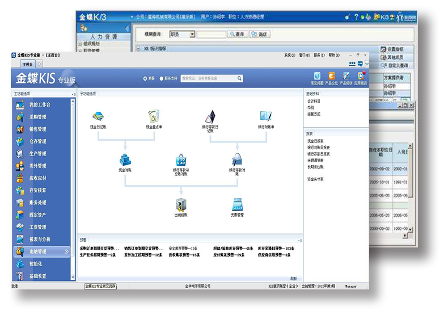Click the search input in KIS banner
The width and height of the screenshot is (444, 311).
(209, 78)
